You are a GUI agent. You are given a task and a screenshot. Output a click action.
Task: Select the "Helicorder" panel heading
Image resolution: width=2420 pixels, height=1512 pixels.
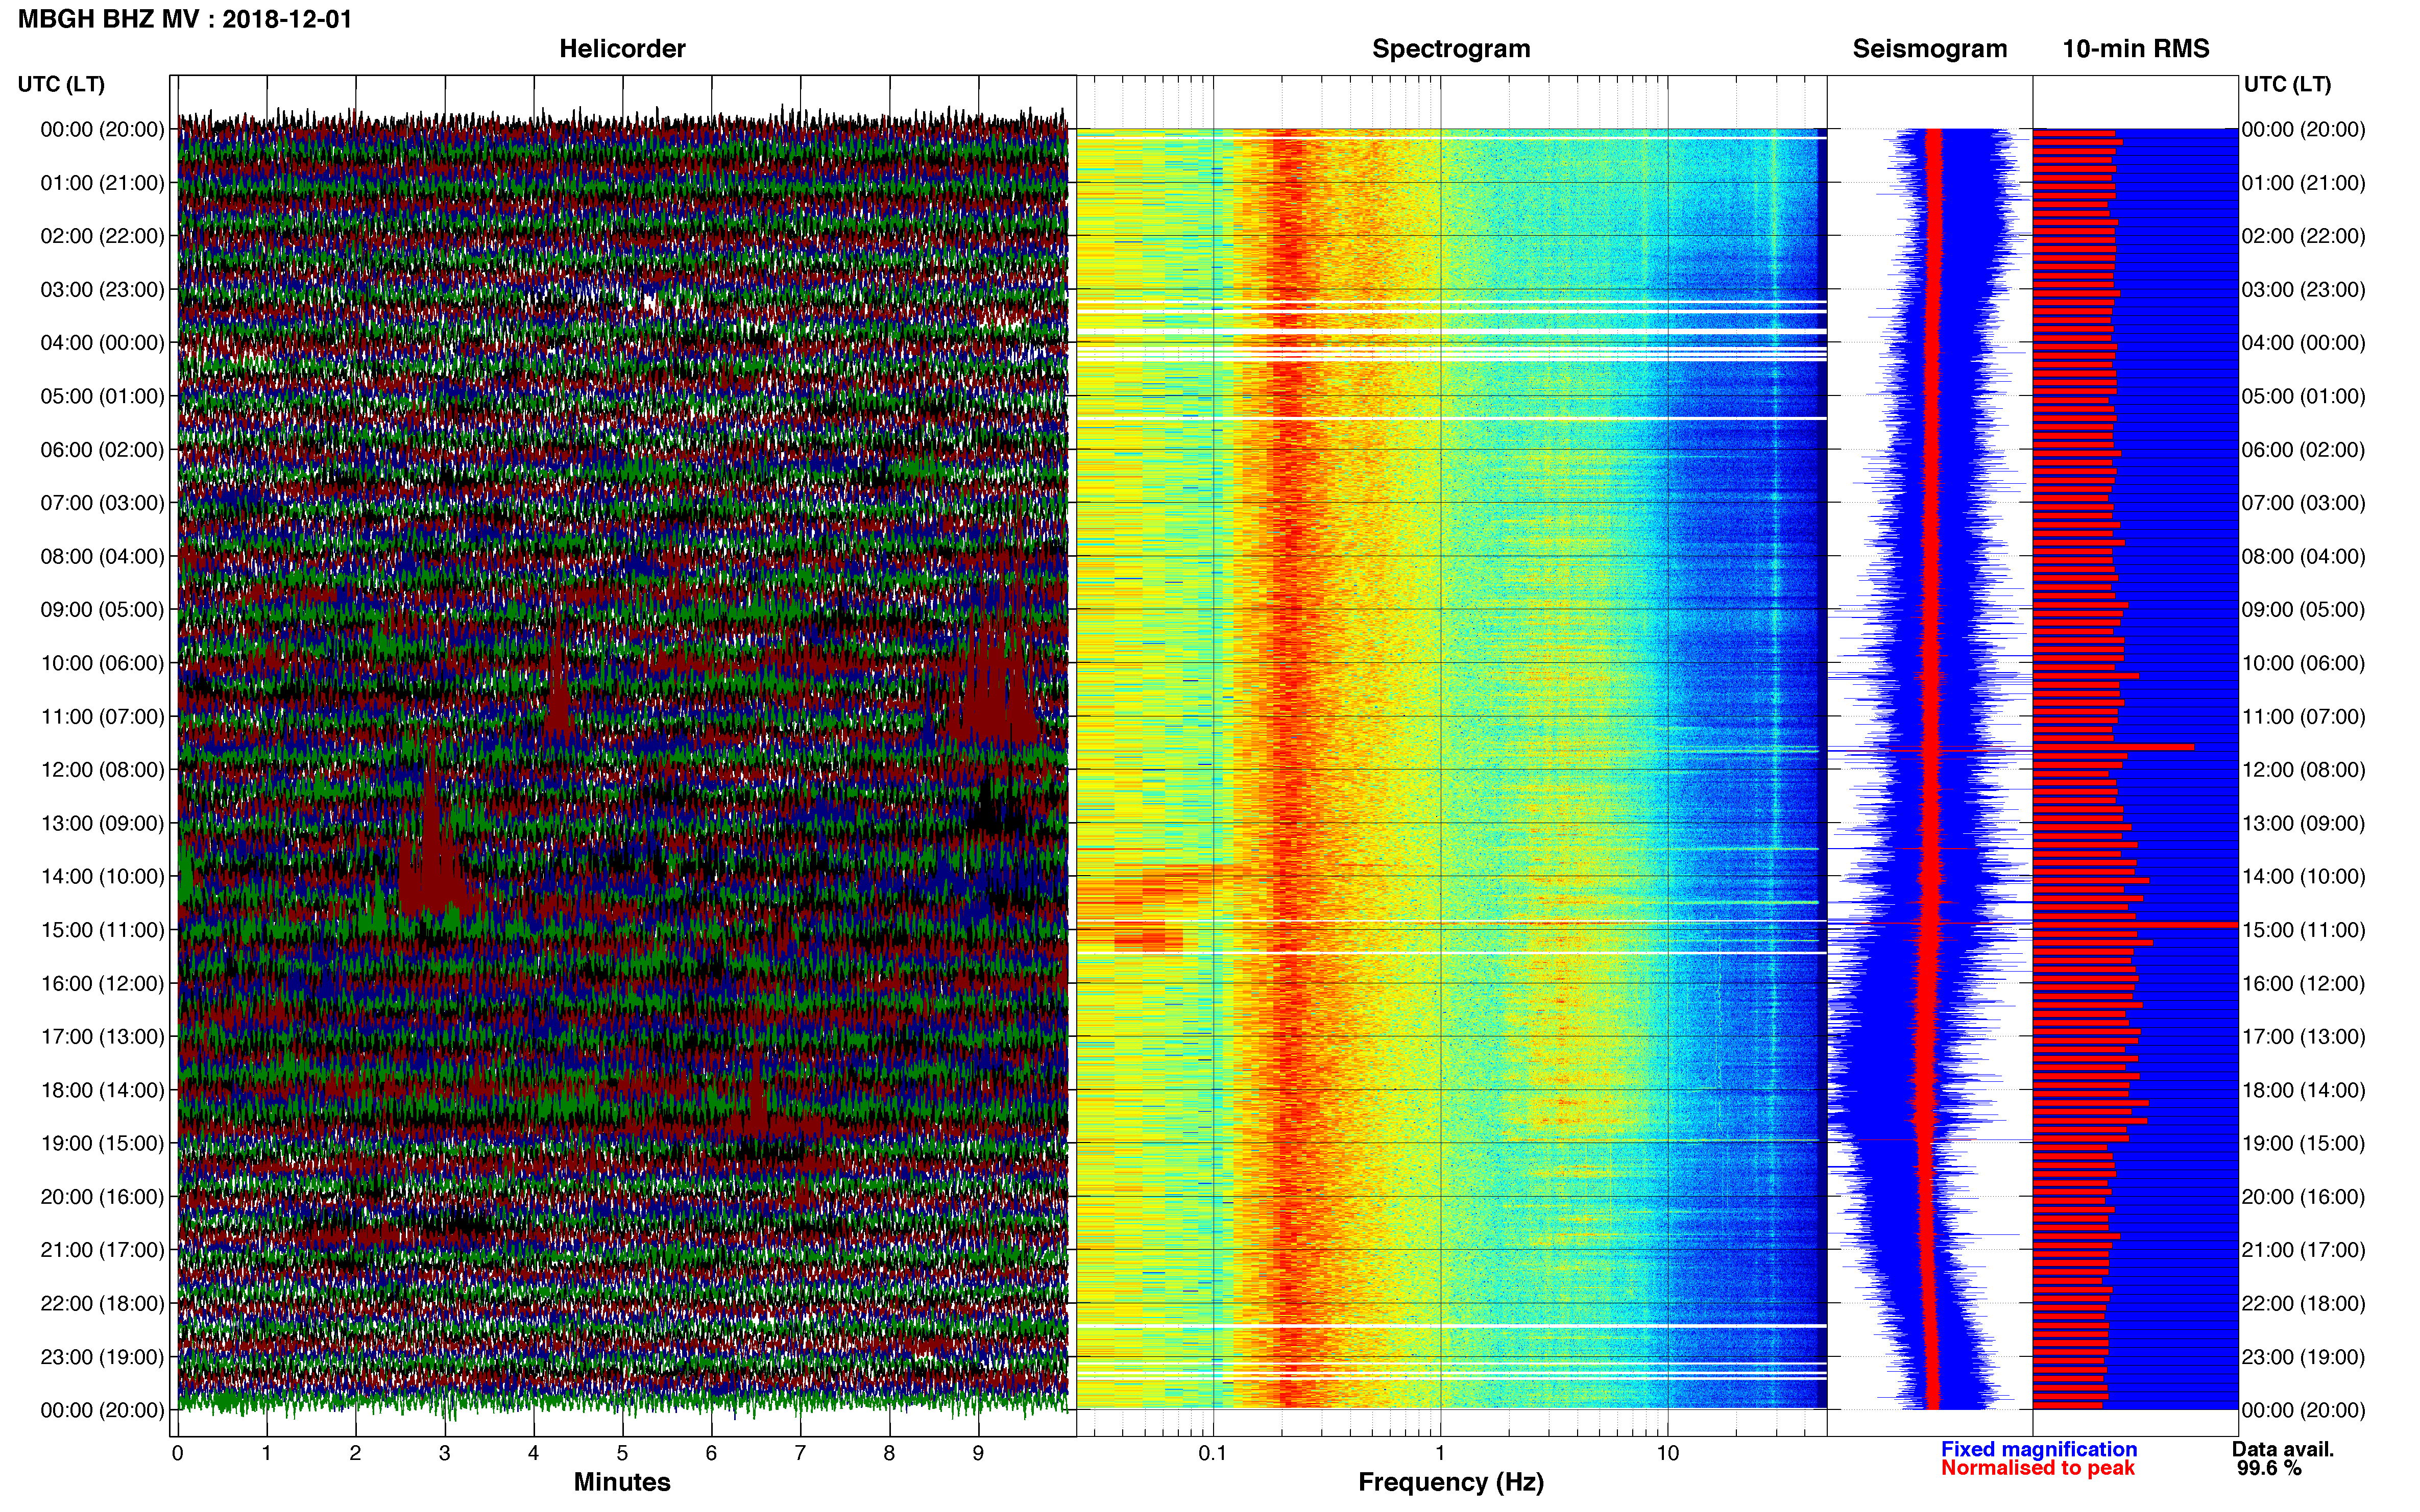point(622,49)
